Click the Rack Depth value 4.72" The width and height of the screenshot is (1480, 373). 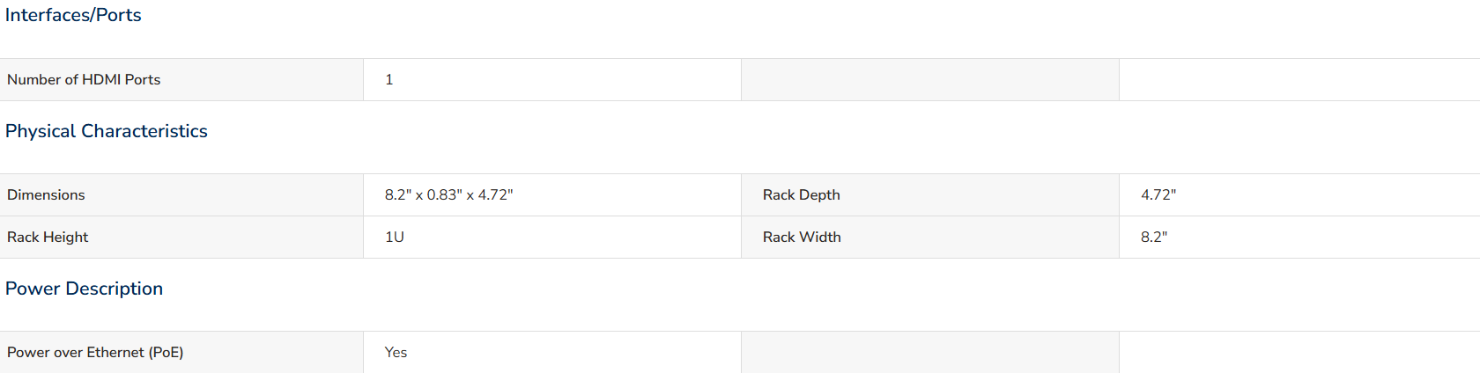(1158, 194)
